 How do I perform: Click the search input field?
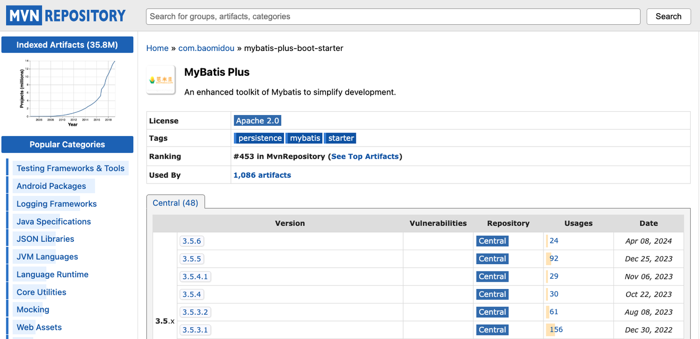click(x=393, y=17)
